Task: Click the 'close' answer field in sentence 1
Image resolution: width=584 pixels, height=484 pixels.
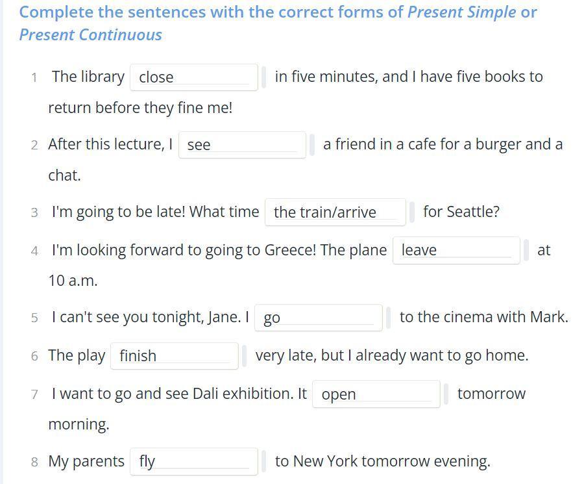Action: coord(193,77)
